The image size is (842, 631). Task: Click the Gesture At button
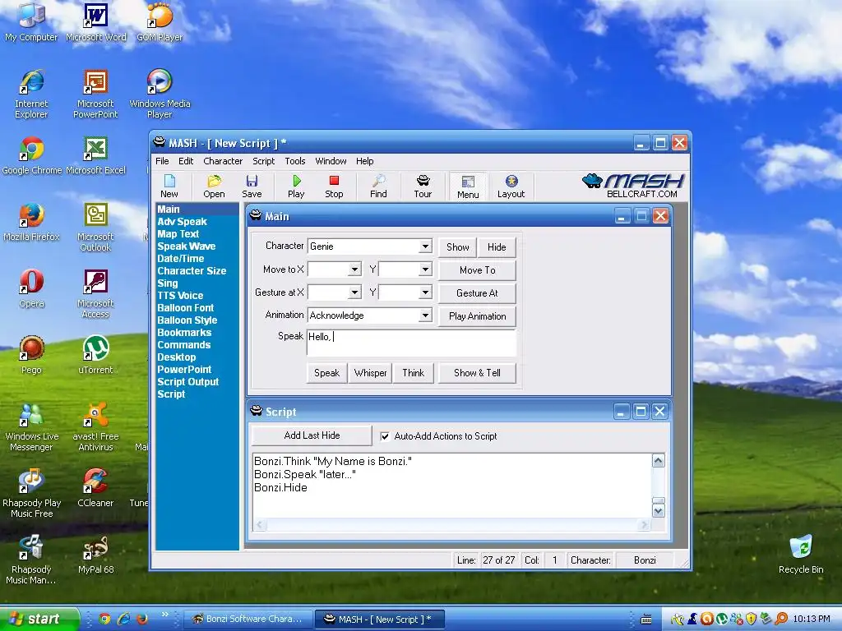click(x=478, y=293)
